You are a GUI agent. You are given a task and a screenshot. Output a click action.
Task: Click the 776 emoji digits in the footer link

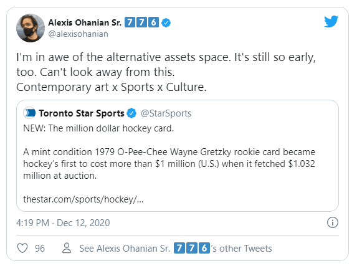192,248
